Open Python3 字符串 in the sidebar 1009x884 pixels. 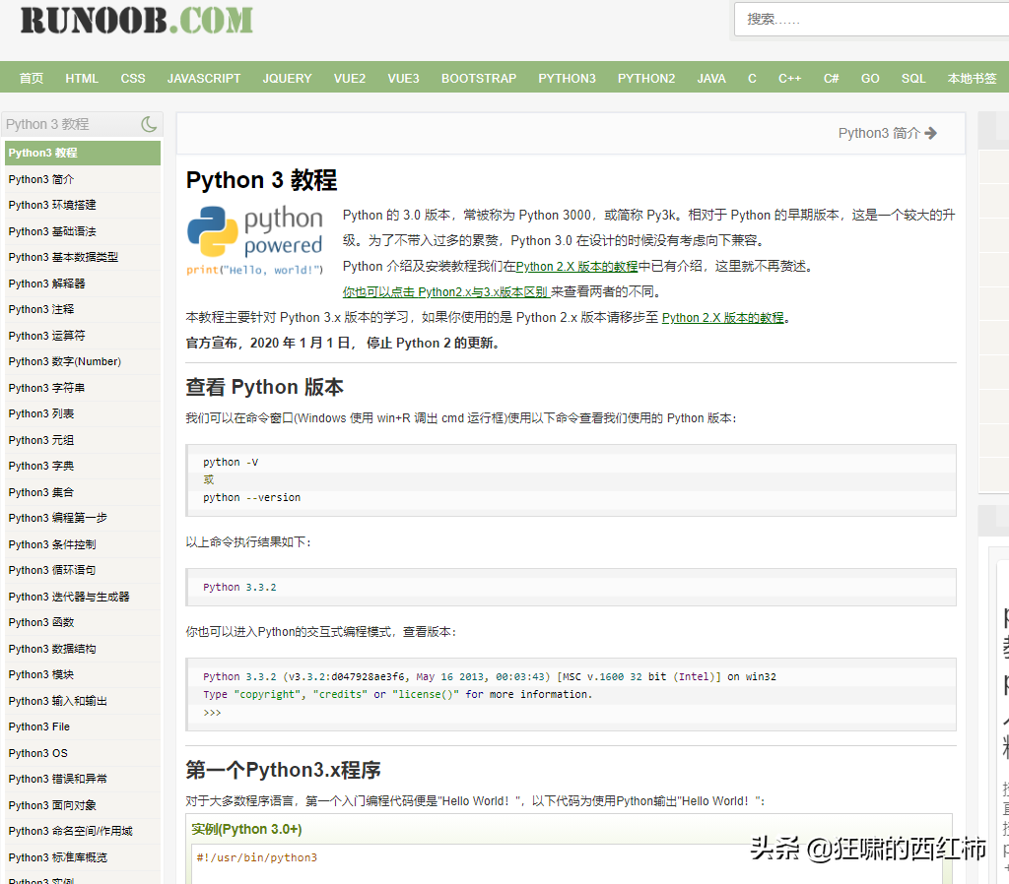(83, 388)
